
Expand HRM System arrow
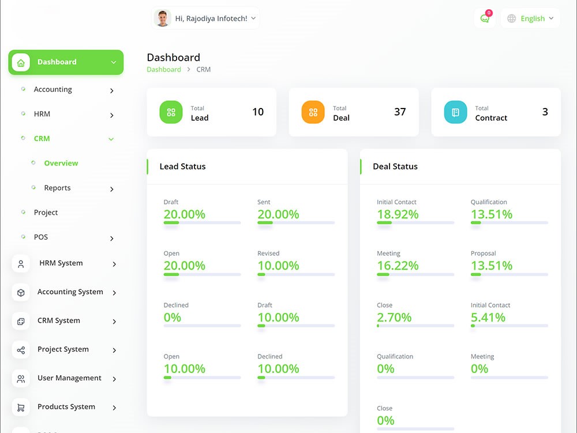114,264
